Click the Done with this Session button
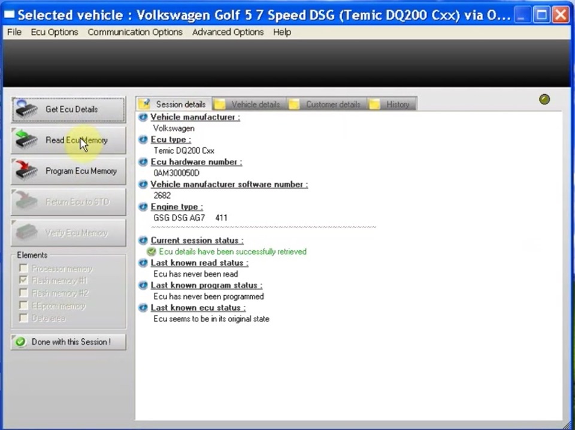Image resolution: width=575 pixels, height=430 pixels. (68, 341)
